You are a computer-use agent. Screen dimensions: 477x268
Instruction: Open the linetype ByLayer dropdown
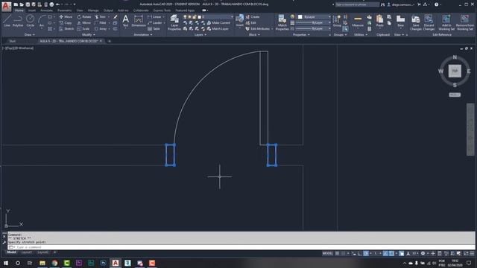[x=314, y=28]
